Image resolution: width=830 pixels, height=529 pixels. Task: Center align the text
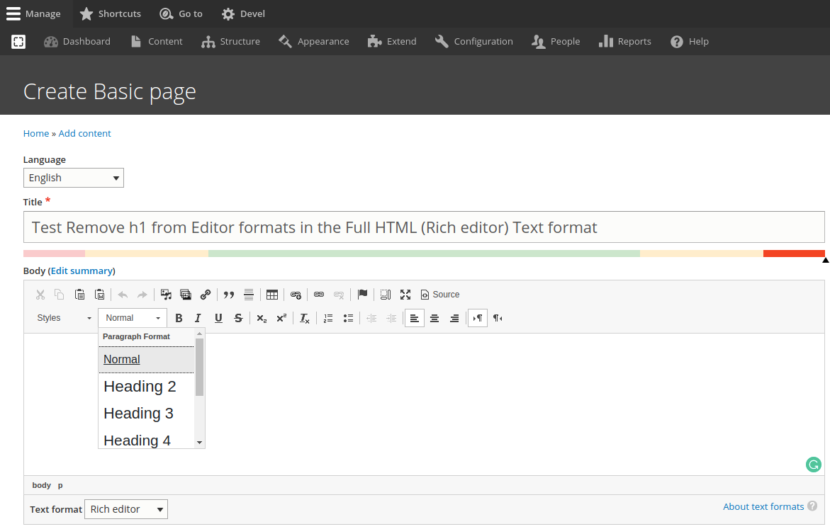coord(434,318)
